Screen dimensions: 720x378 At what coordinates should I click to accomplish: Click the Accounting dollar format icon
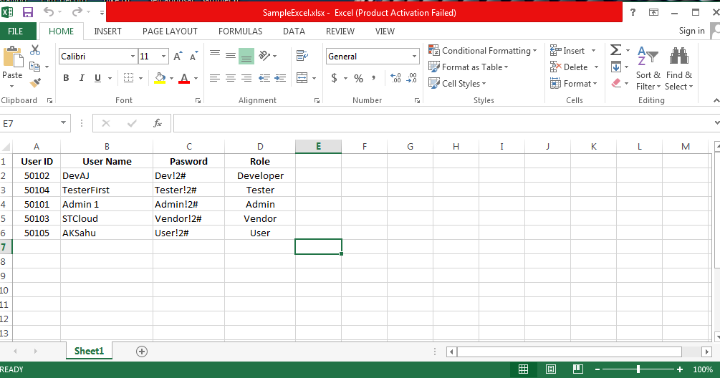pos(335,78)
